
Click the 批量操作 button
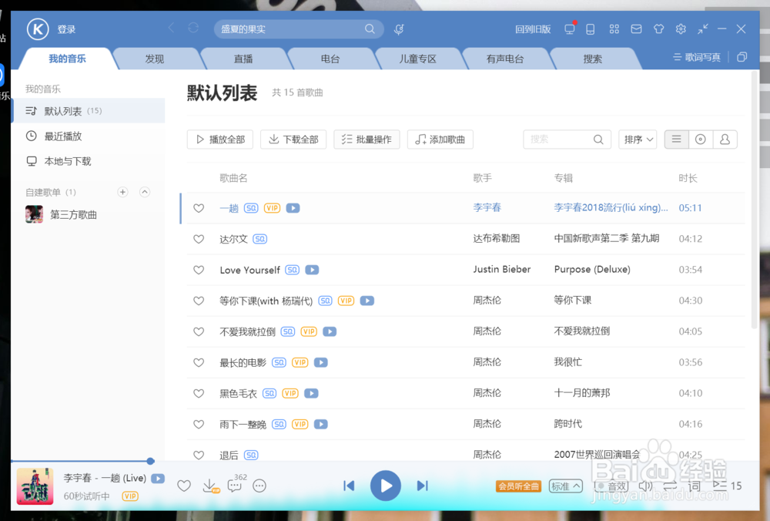pyautogui.click(x=367, y=139)
